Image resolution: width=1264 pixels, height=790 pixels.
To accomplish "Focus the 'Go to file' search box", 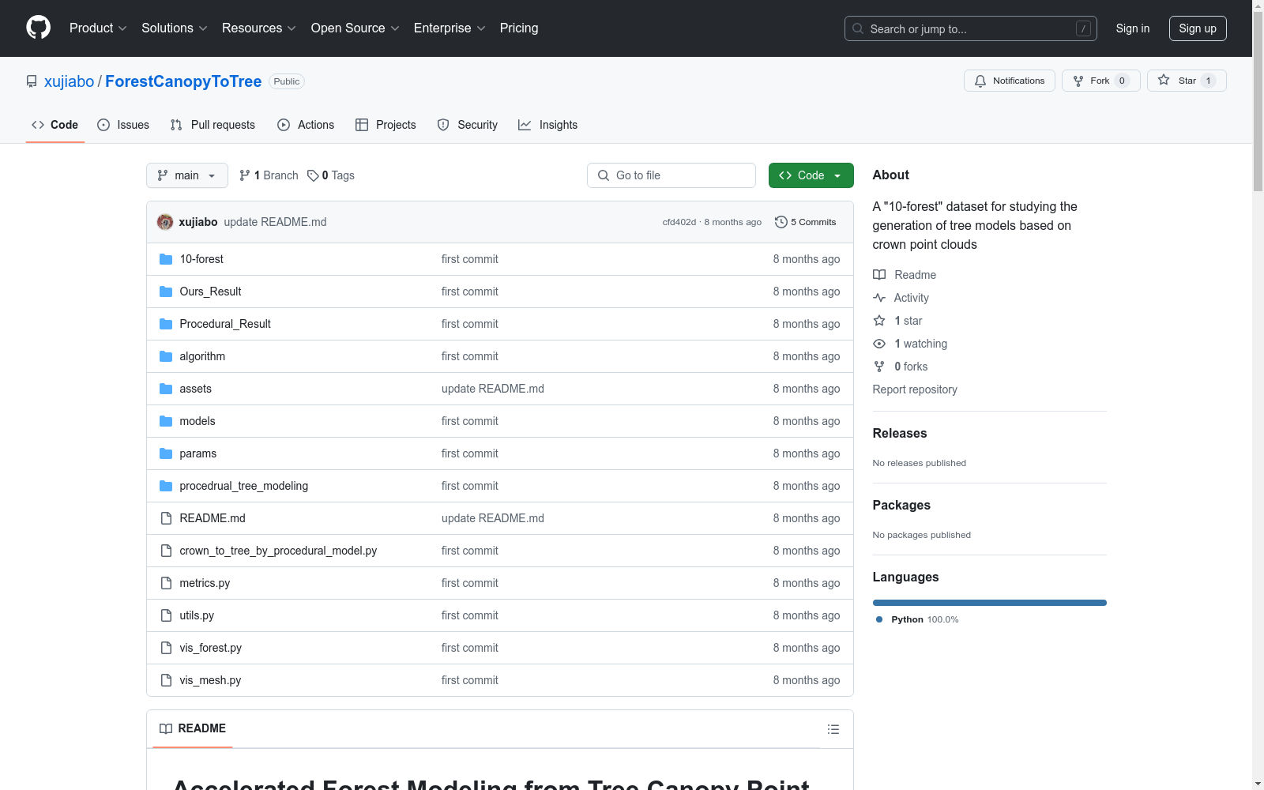I will coord(671,175).
